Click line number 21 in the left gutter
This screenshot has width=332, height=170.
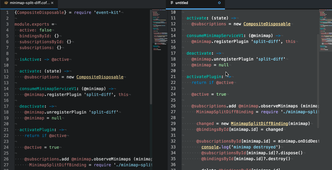tap(7, 130)
